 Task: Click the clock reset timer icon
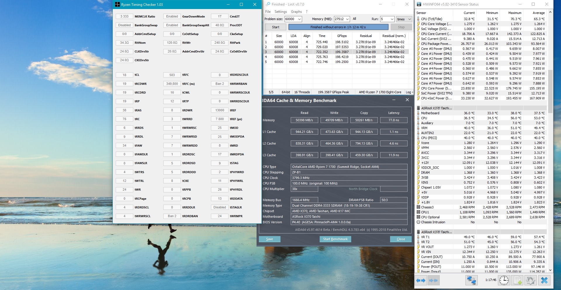tap(504, 280)
